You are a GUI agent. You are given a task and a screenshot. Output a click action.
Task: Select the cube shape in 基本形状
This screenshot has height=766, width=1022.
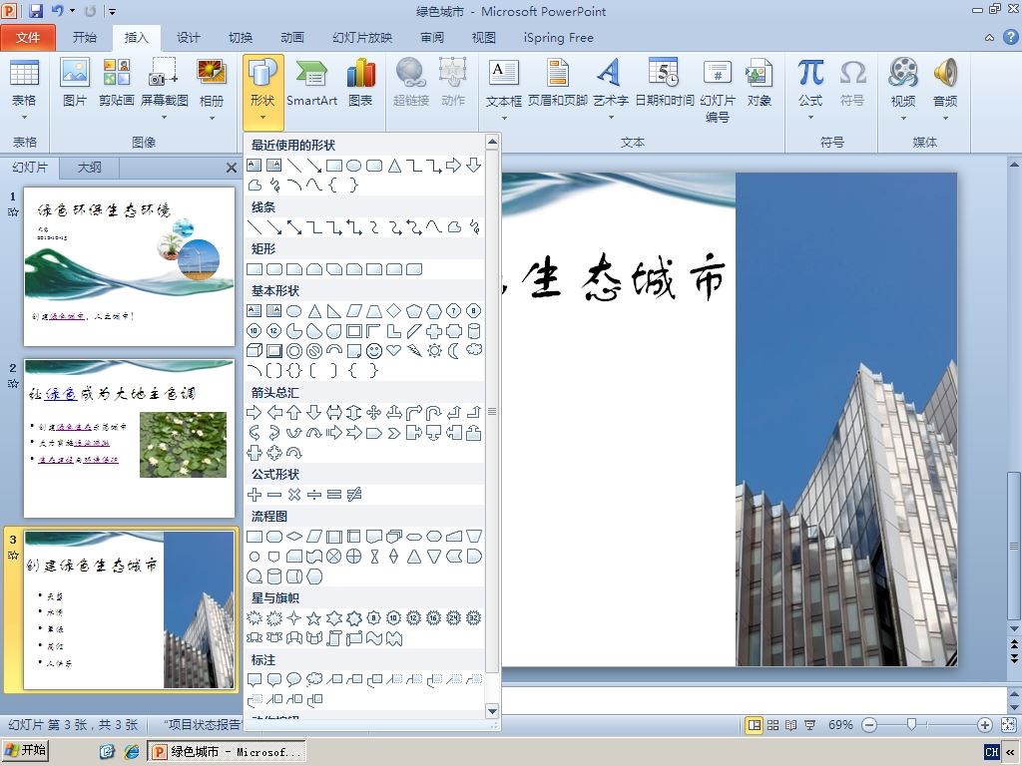point(255,351)
